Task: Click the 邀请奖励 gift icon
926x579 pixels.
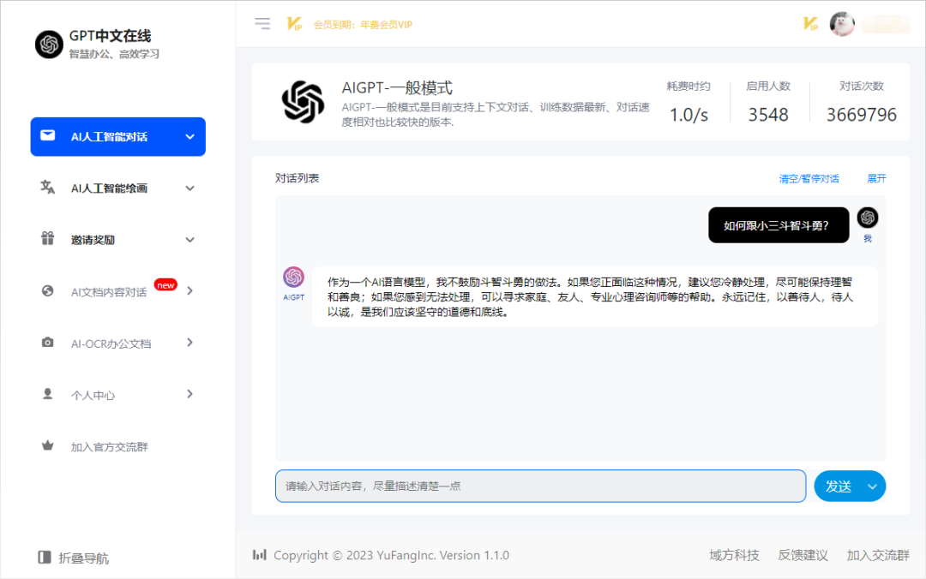Action: coord(46,239)
